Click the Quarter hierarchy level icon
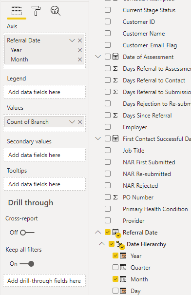 pyautogui.click(x=123, y=267)
